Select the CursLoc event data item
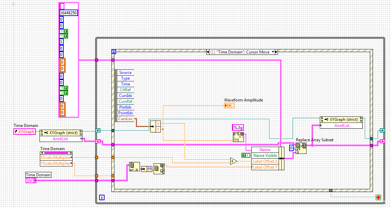This screenshot has width=391, height=208. [125, 119]
